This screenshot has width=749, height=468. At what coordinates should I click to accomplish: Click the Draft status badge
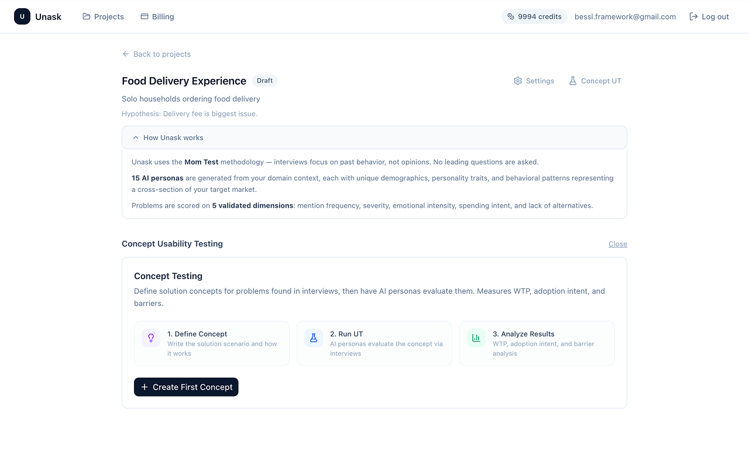(264, 81)
